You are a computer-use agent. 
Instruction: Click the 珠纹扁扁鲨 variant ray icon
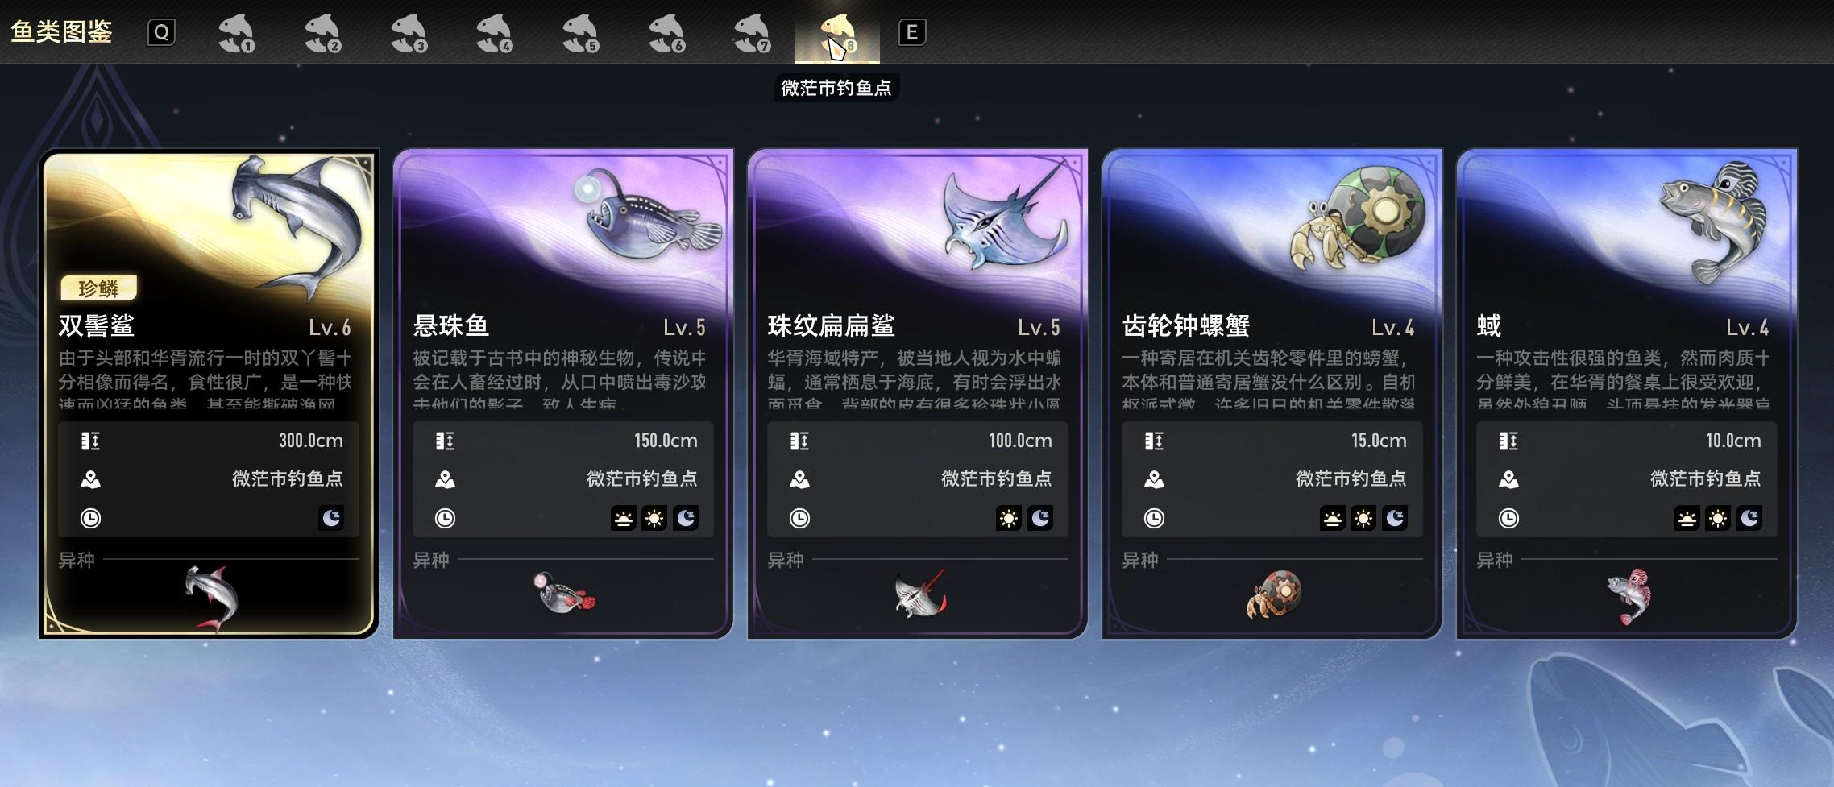[920, 594]
